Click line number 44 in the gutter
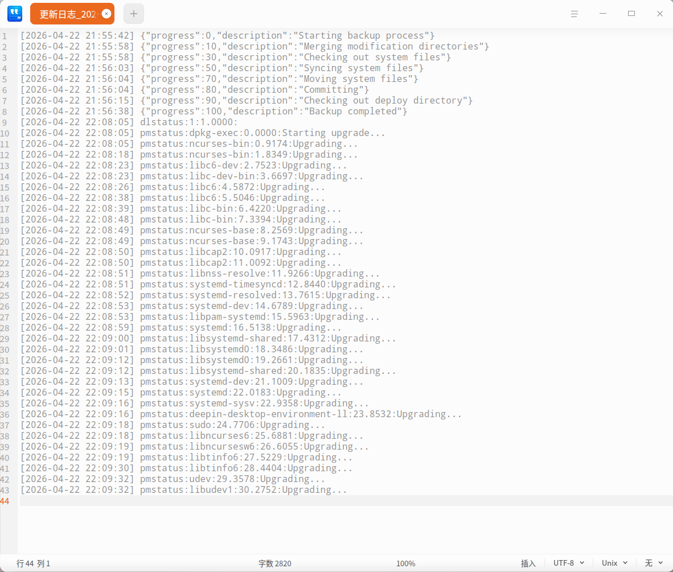The image size is (673, 572). pos(5,501)
